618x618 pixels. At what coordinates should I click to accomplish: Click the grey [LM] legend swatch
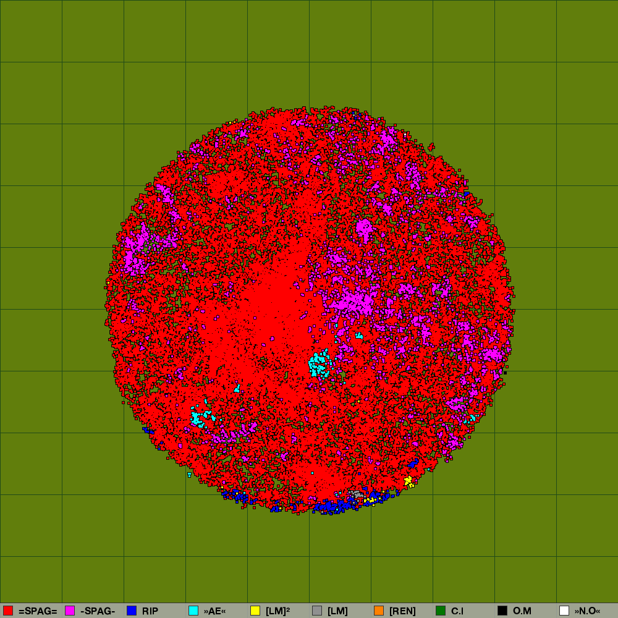[x=317, y=611]
